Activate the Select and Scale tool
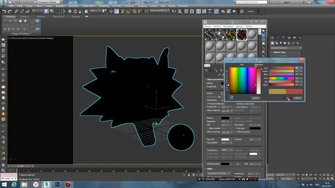This screenshot has width=335, height=188. [x=81, y=11]
